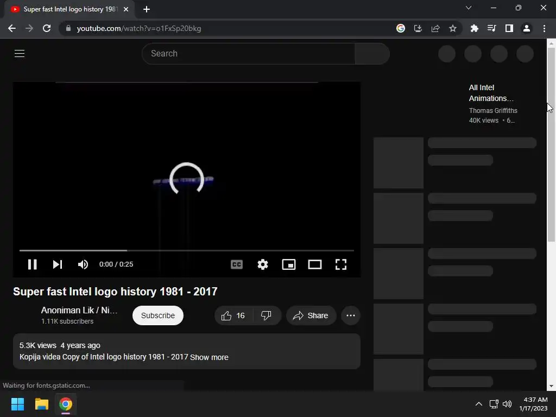556x417 pixels.
Task: Toggle closed captions on the video
Action: coord(237,264)
